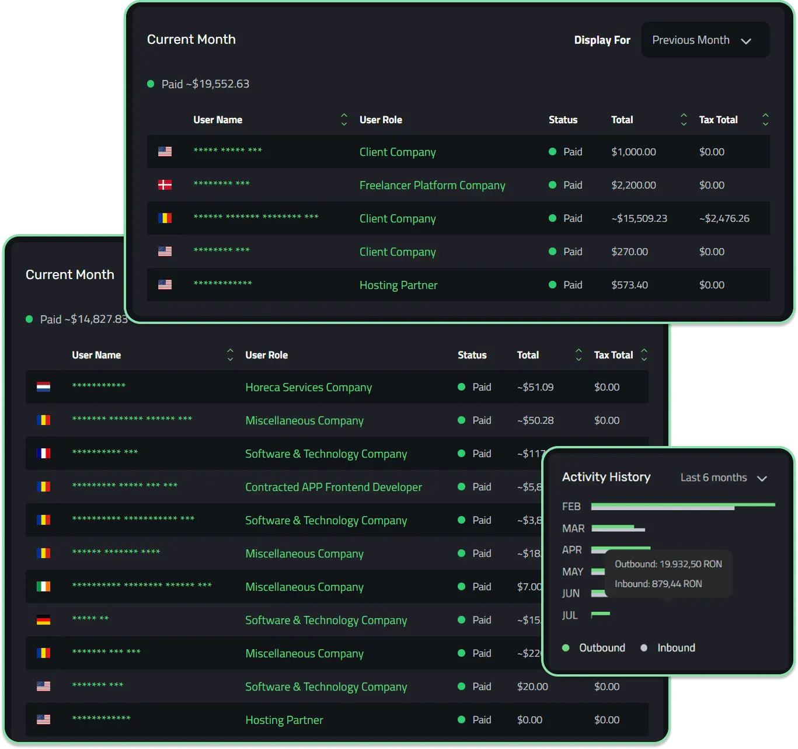Click the FEB bar in Activity History
The width and height of the screenshot is (798, 749).
click(x=683, y=506)
